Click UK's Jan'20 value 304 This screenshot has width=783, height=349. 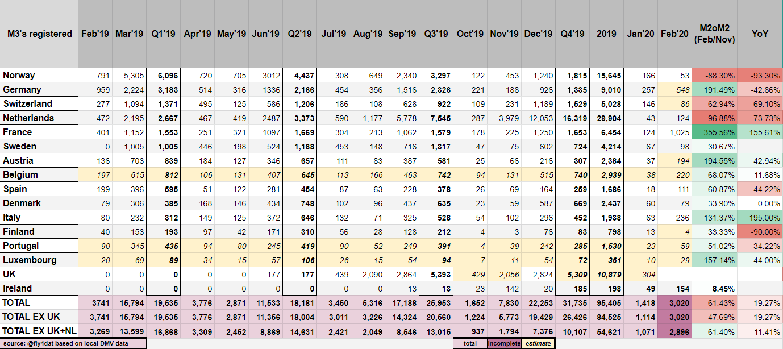(x=641, y=274)
